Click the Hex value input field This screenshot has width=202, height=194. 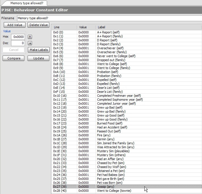pos(18,37)
